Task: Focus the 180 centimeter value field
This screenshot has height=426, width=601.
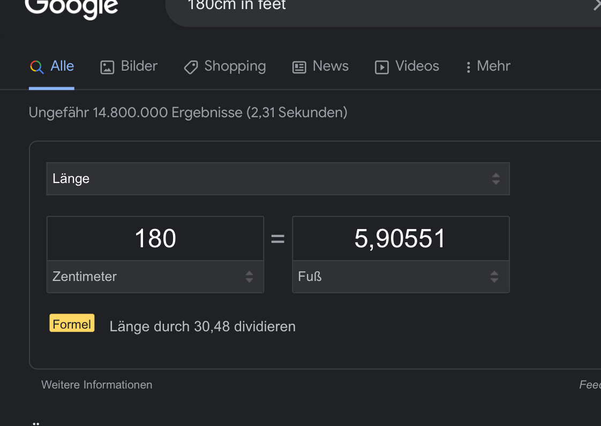Action: coord(155,239)
